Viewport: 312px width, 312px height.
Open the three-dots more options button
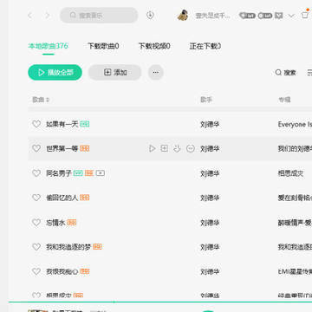(x=156, y=72)
